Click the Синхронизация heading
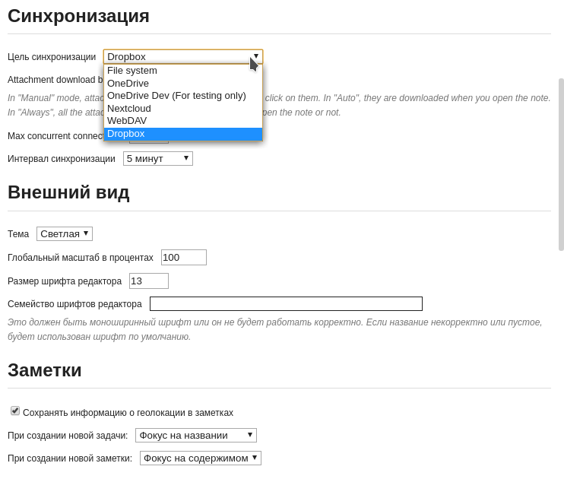Viewport: 564px width, 479px height. (x=78, y=16)
